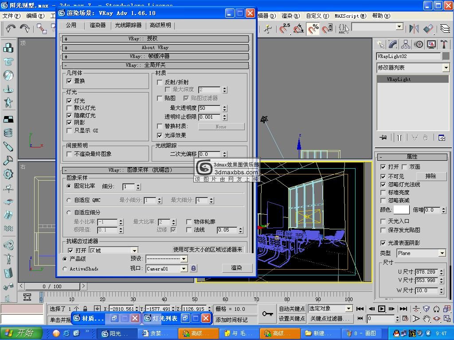Open the Hierarchy command panel tab
This screenshot has width=454, height=340.
click(x=406, y=45)
